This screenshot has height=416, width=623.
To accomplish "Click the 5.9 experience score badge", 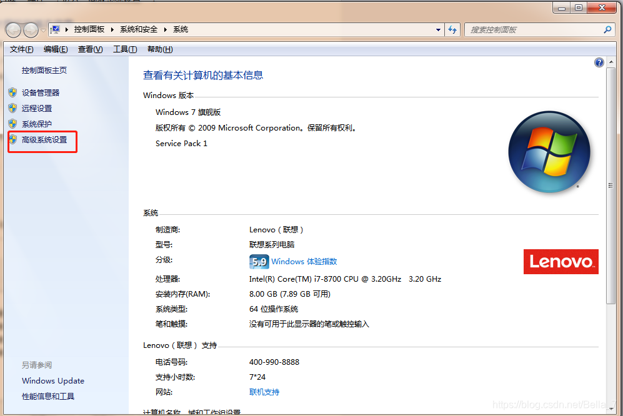I will click(259, 262).
